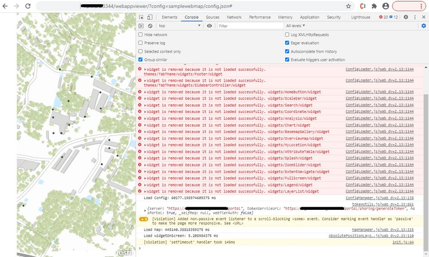This screenshot has width=429, height=257.
Task: Uncheck Evaluate triggers user activation
Action: pos(287,59)
